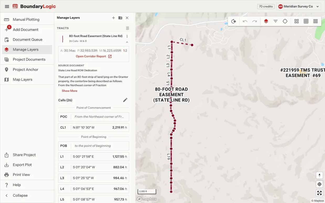Click the four-squares grid view icon

296,21
